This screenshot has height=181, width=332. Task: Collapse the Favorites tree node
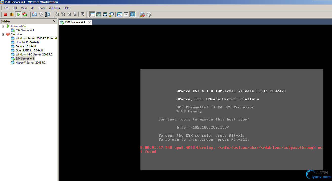pyautogui.click(x=3, y=34)
